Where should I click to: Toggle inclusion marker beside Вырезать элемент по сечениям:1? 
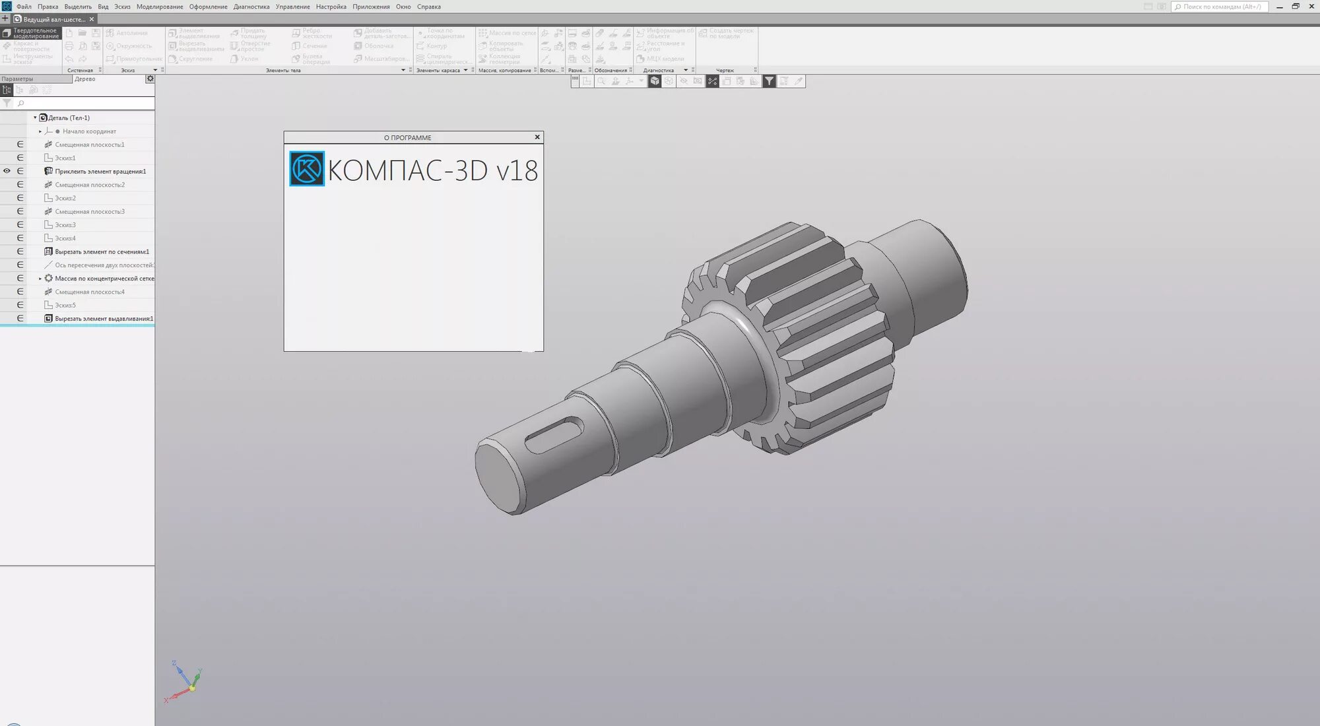coord(20,251)
